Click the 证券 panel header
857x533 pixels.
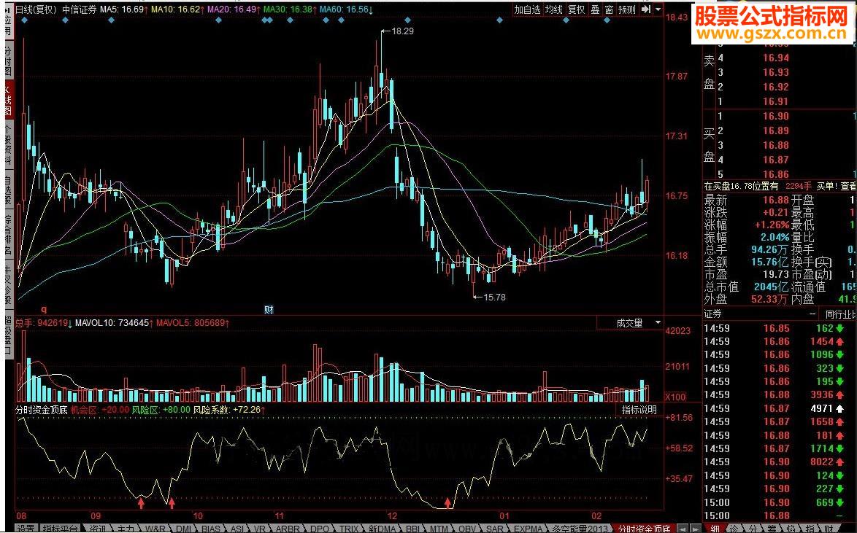712,314
